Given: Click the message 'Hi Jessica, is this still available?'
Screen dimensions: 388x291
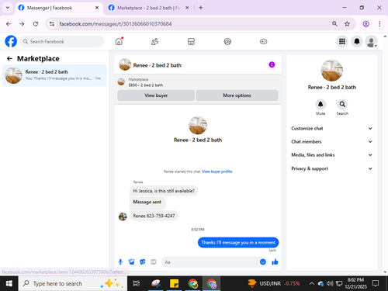Looking at the screenshot, I should (164, 191).
